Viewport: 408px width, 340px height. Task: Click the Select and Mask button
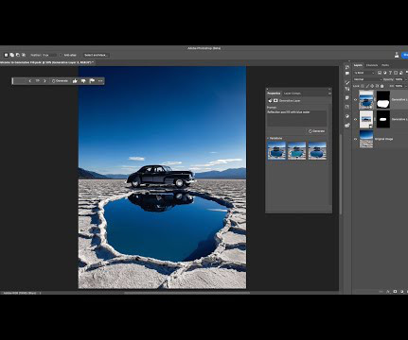pos(96,55)
